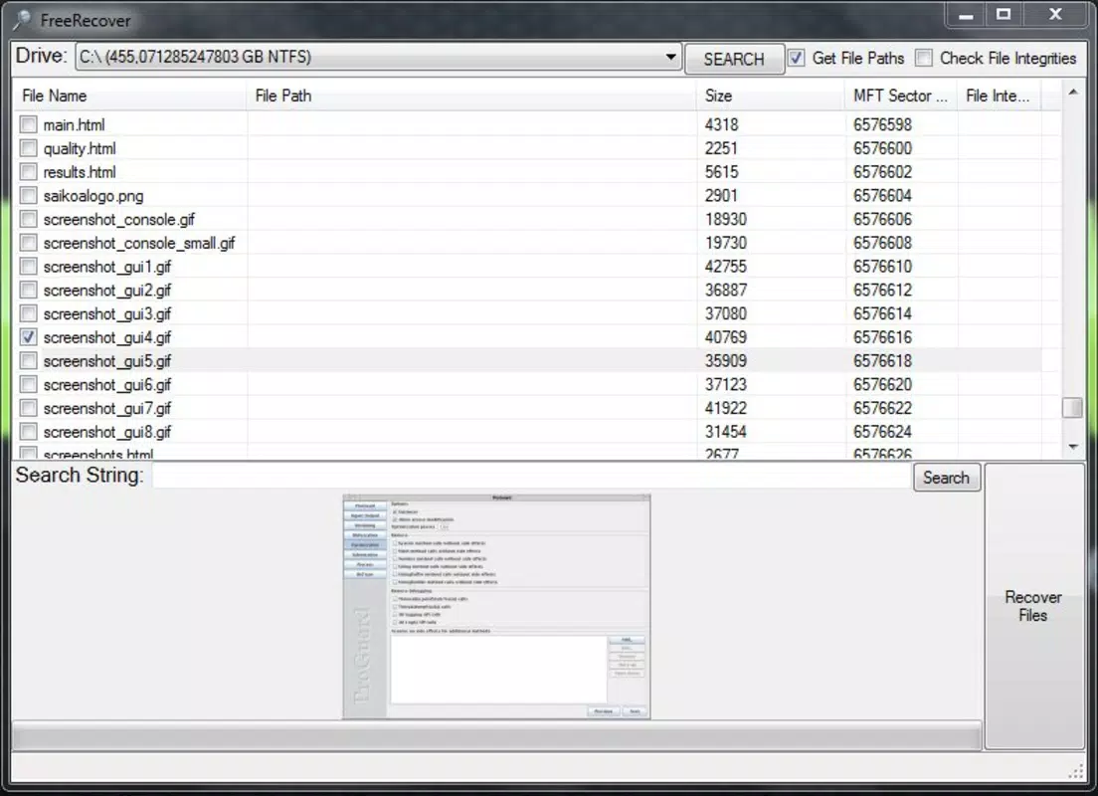
Task: Open the Drive selection dropdown
Action: coord(670,57)
